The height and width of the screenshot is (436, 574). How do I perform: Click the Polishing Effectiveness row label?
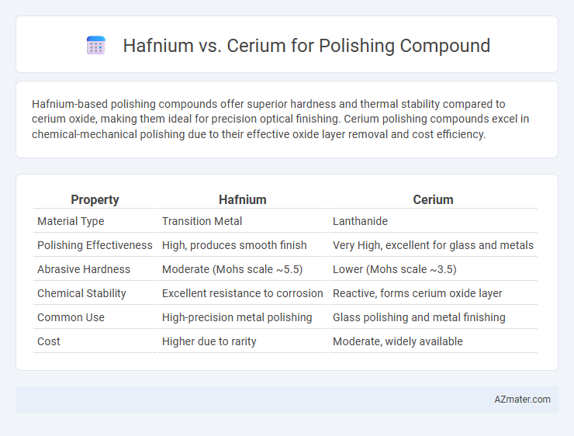pyautogui.click(x=95, y=245)
